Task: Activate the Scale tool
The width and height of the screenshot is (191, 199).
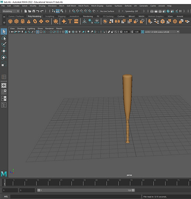Action: [x=4, y=64]
